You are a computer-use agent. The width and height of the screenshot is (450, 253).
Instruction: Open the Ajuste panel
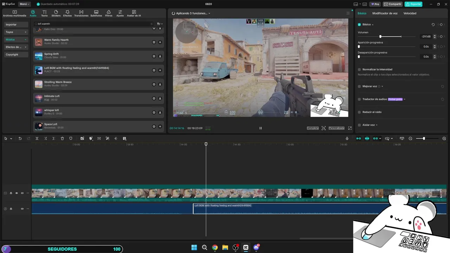tap(120, 13)
